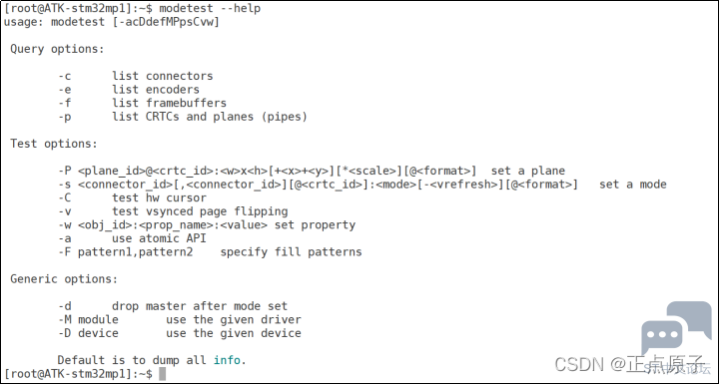720x384 pixels.
Task: Click the "-v test vsynced page flipping" line
Action: 173,211
